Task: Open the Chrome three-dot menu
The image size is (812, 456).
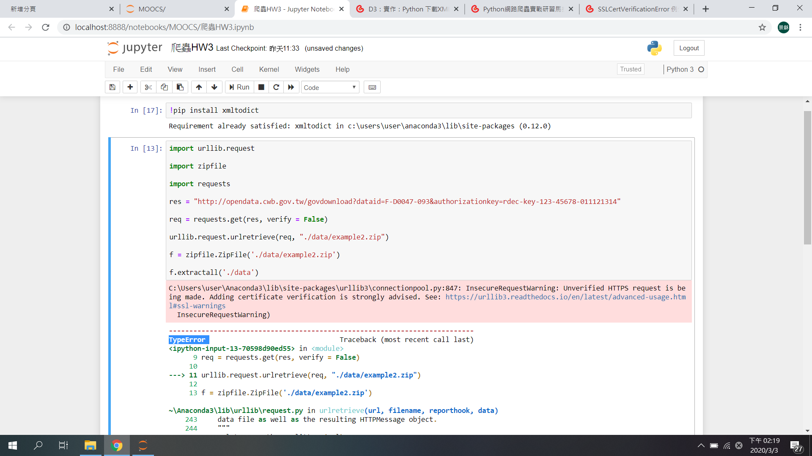Action: click(800, 27)
